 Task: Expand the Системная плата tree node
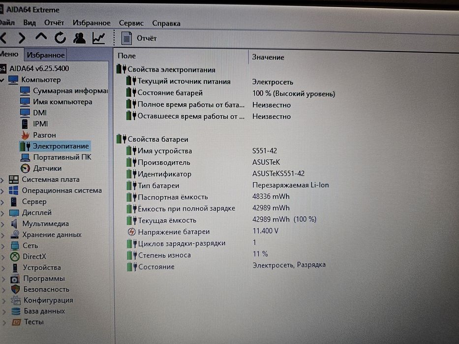tap(2, 179)
